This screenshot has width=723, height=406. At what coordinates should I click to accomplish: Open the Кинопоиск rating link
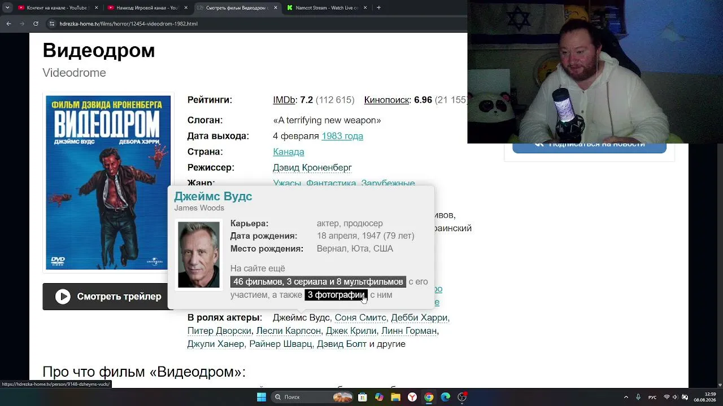click(387, 100)
